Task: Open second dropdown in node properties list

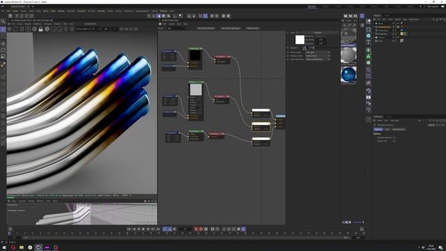Action: pos(318,56)
